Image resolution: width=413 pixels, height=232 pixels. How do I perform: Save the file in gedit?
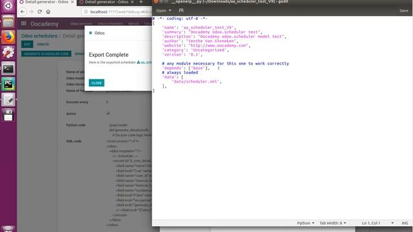403,10
